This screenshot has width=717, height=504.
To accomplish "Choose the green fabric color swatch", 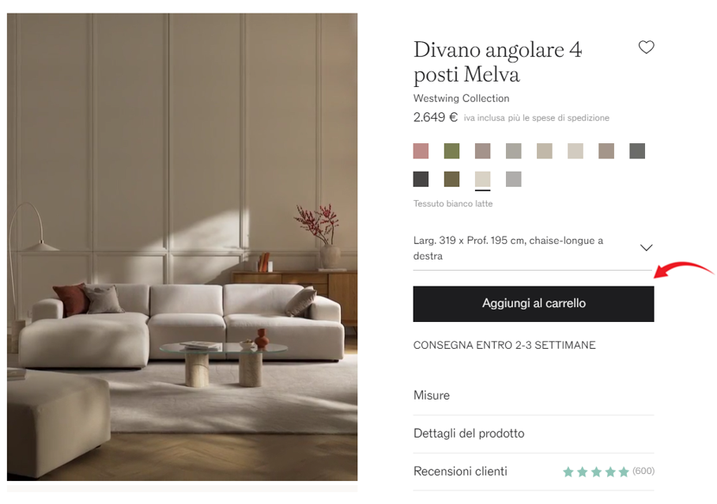I will [x=452, y=151].
